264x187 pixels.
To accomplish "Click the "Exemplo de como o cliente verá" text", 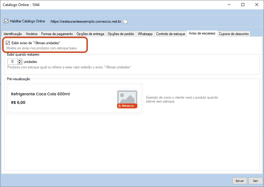I will pyautogui.click(x=182, y=99).
